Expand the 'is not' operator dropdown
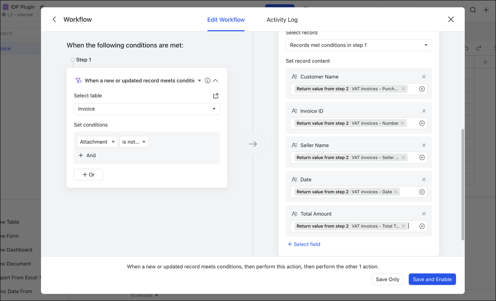The height and width of the screenshot is (301, 496). 134,142
